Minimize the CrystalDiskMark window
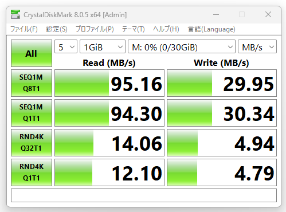The width and height of the screenshot is (286, 212). tap(216, 14)
